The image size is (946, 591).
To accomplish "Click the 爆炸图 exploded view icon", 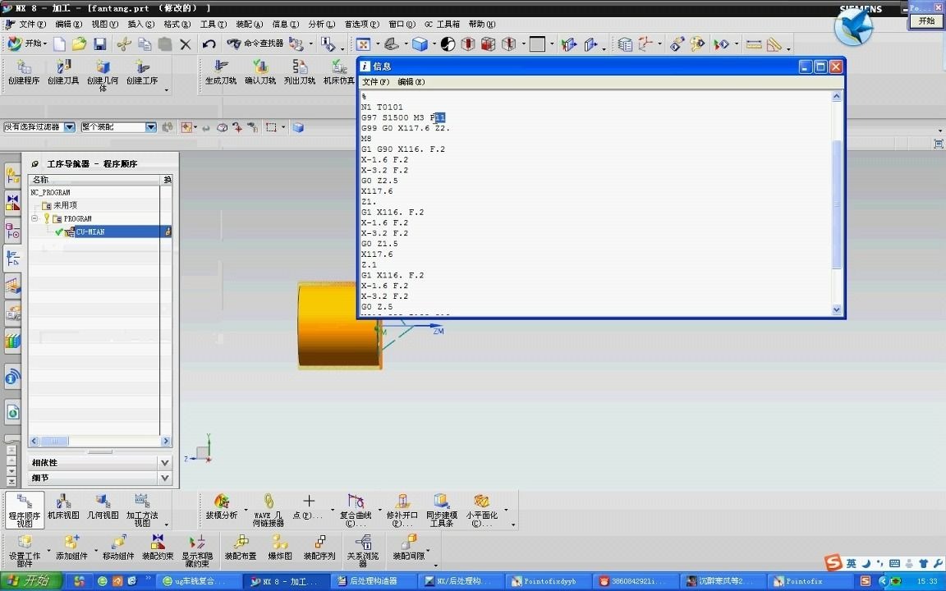I will pos(280,547).
